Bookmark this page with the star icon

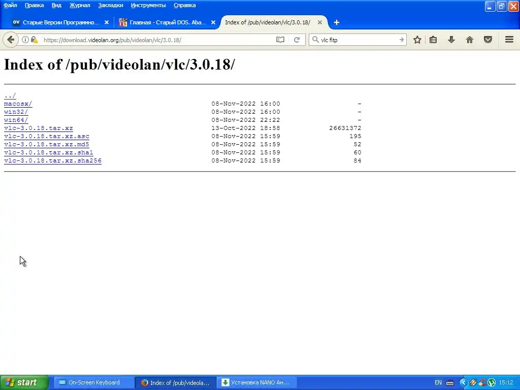coord(417,40)
